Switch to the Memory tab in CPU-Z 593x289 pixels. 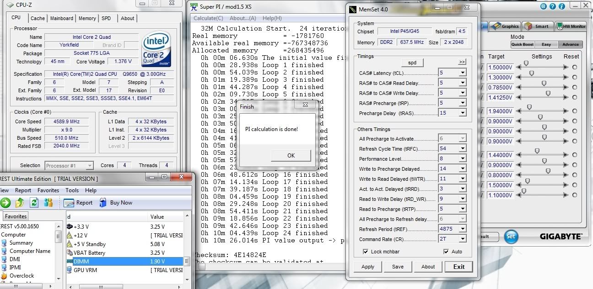coord(87,18)
